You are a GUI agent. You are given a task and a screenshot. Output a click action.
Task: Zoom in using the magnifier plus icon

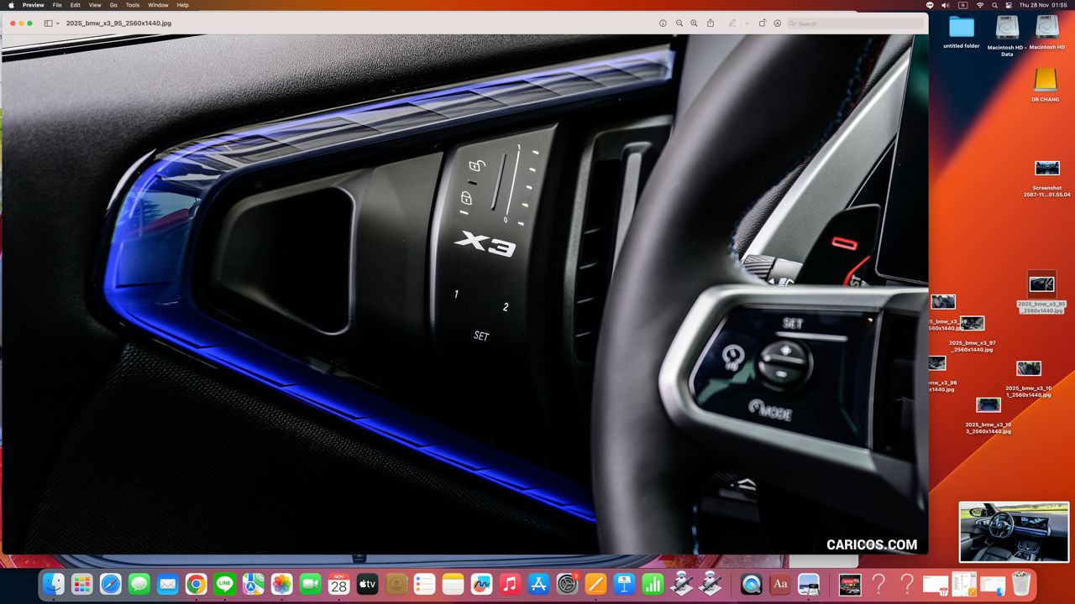(x=694, y=23)
